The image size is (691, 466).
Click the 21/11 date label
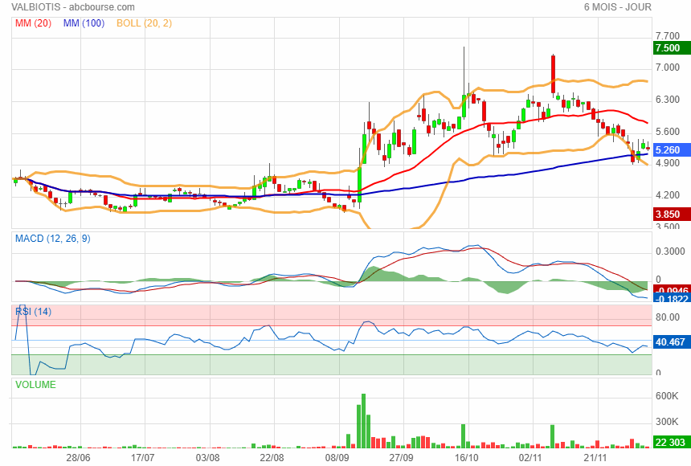(x=595, y=458)
